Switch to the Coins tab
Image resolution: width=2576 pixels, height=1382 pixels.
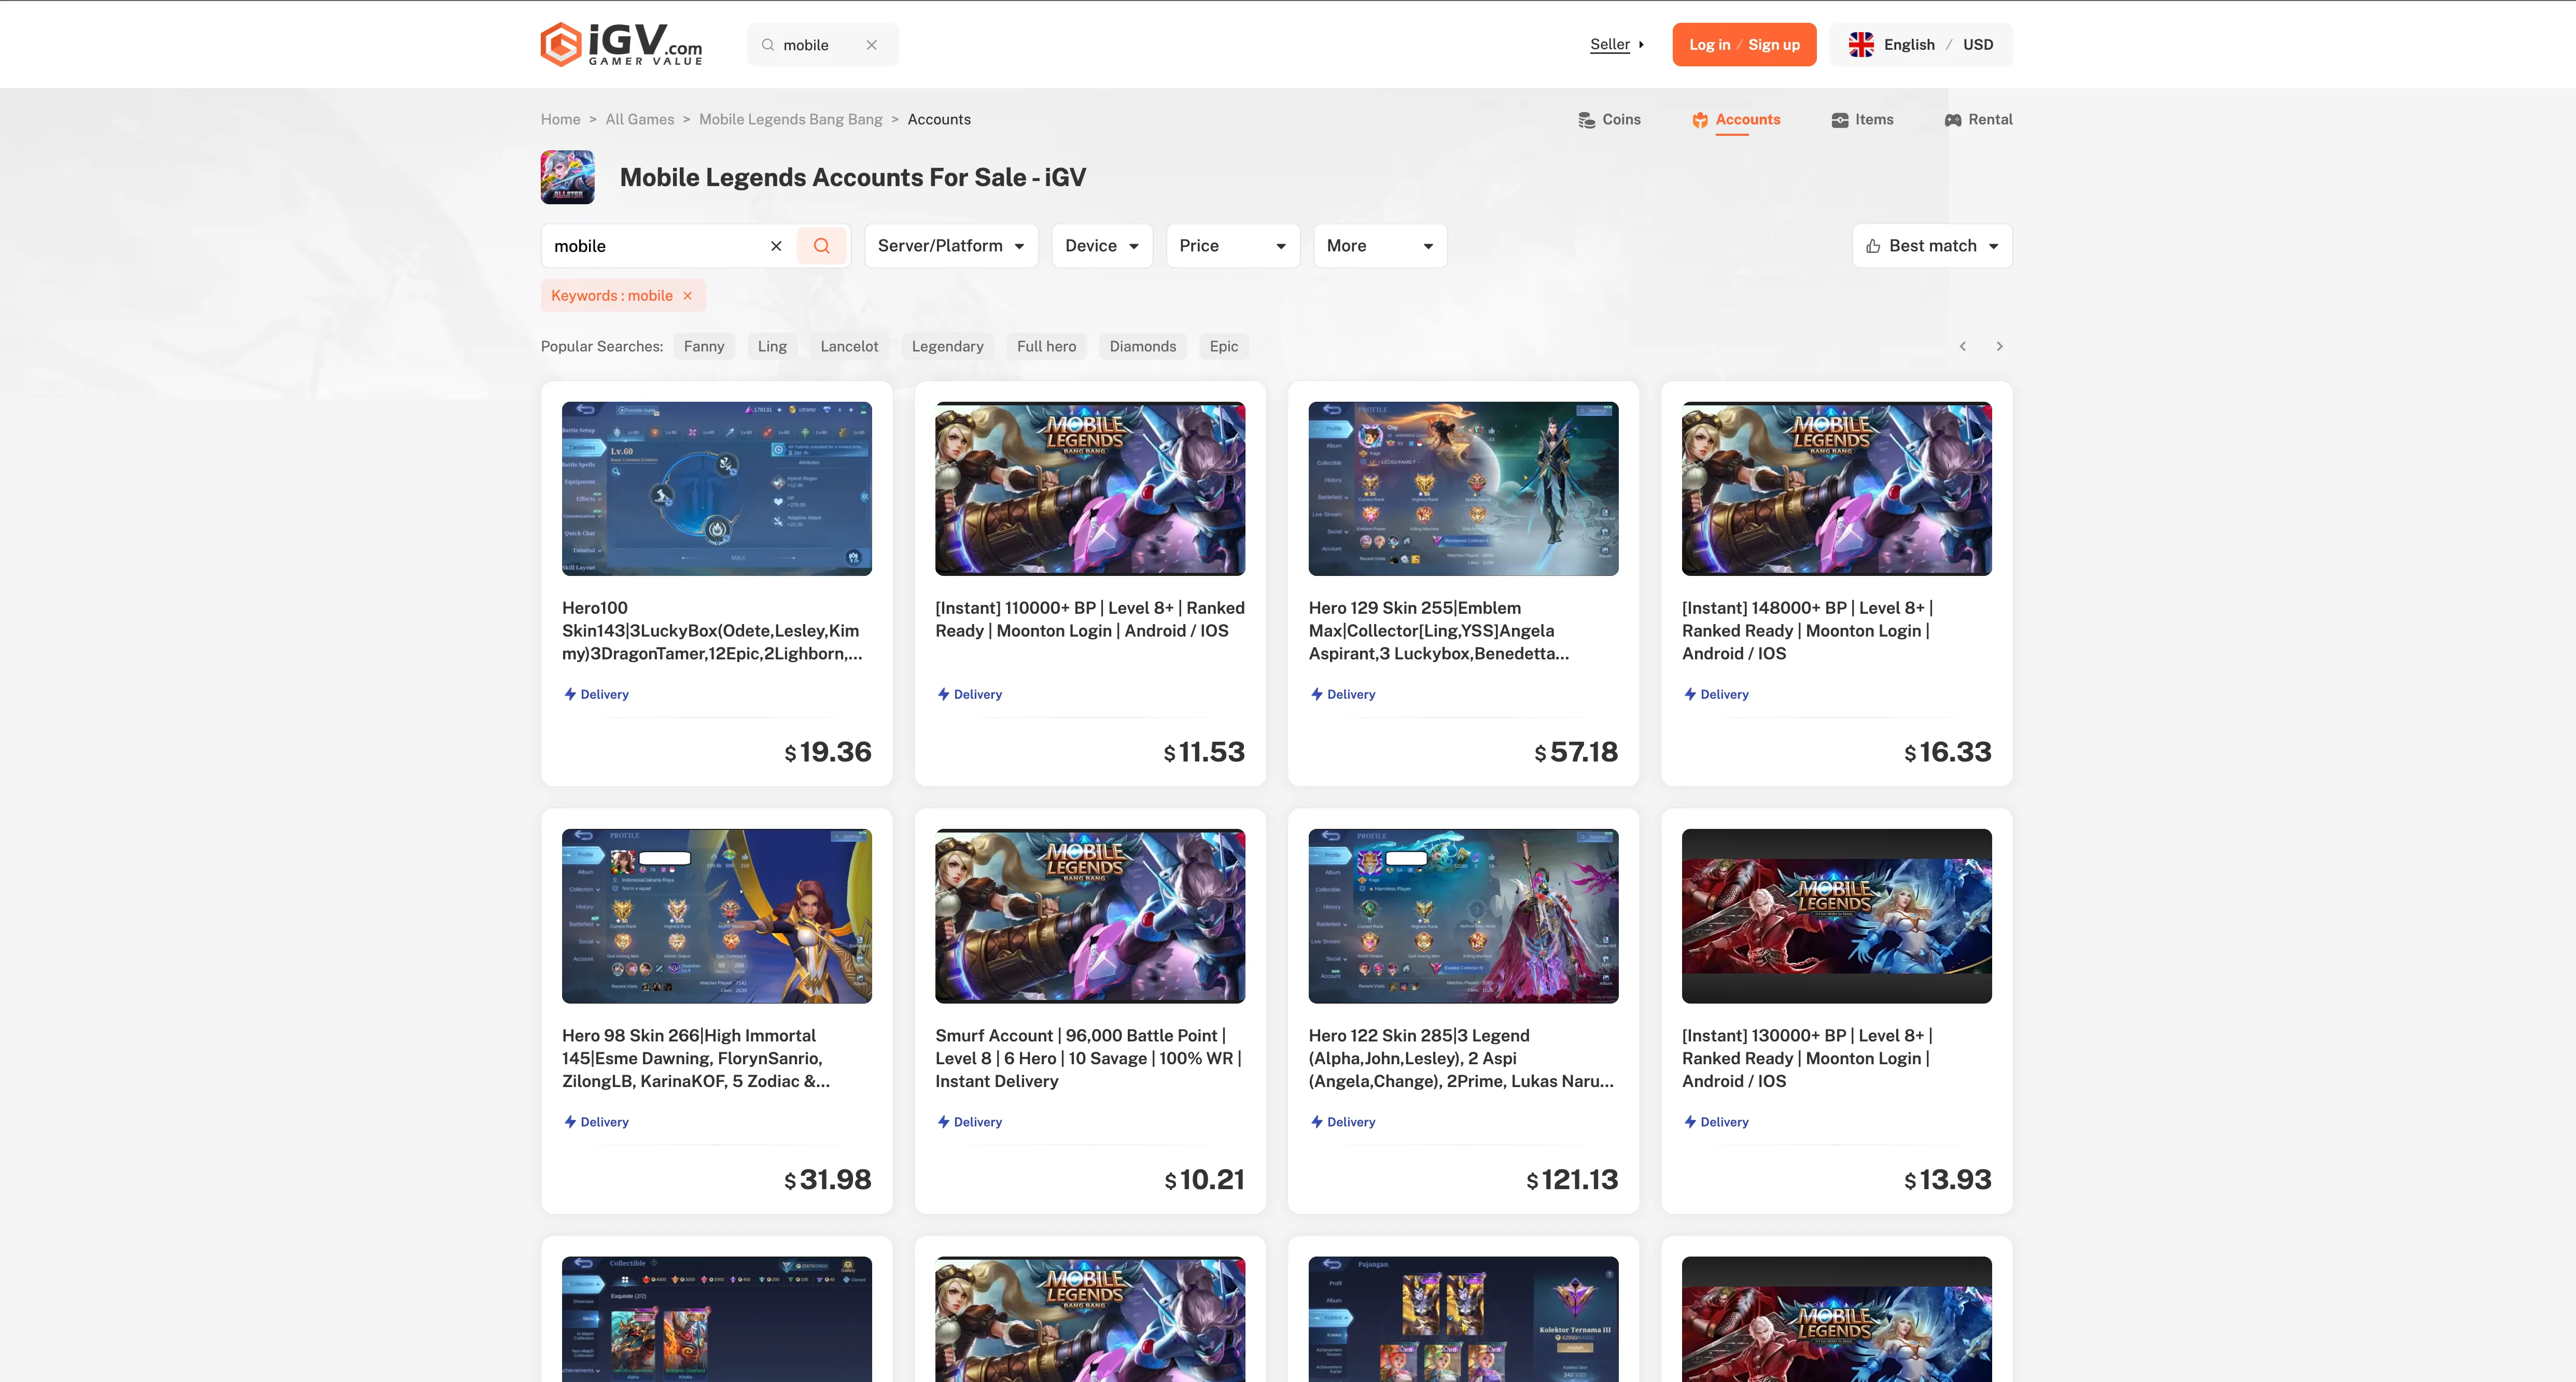pyautogui.click(x=1609, y=119)
